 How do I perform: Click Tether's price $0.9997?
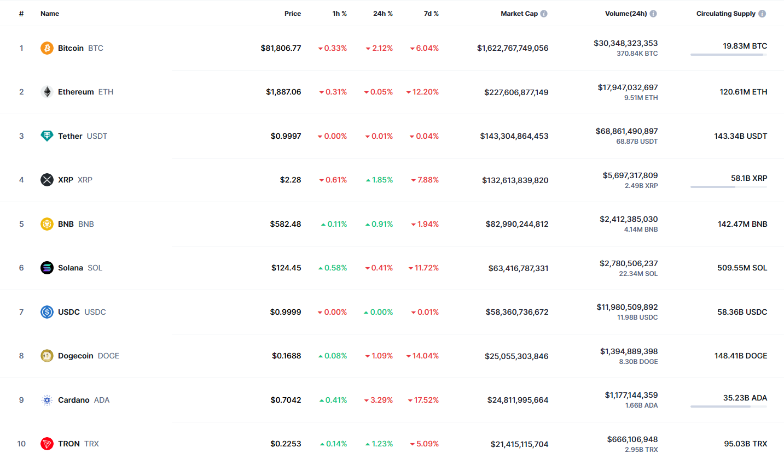(x=286, y=136)
